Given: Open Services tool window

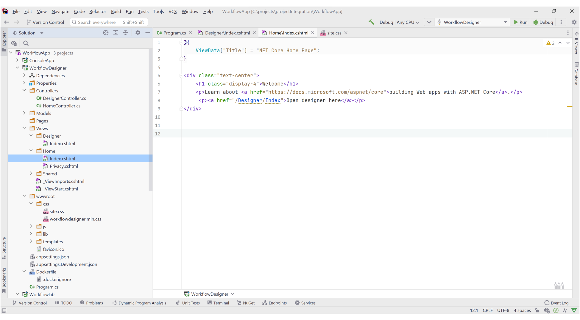Looking at the screenshot, I should point(305,303).
